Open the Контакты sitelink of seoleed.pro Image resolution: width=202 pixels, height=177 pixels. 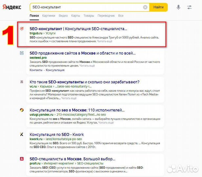tap(36, 70)
